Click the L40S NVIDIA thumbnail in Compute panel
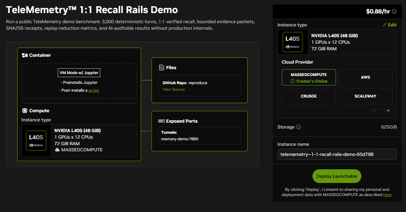406x212 pixels. (x=36, y=141)
